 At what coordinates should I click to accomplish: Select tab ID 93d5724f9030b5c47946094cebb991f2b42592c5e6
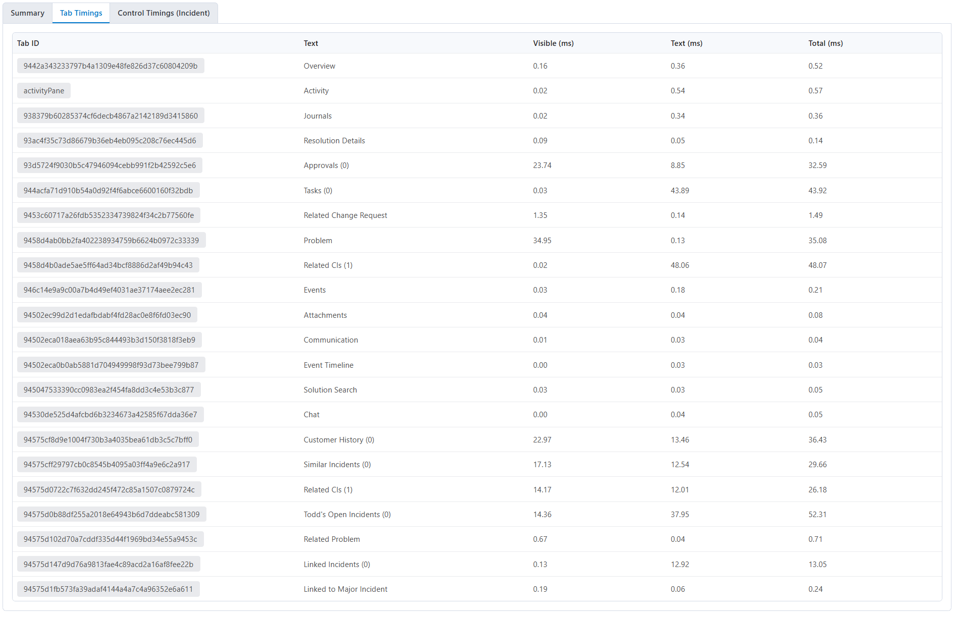(110, 165)
